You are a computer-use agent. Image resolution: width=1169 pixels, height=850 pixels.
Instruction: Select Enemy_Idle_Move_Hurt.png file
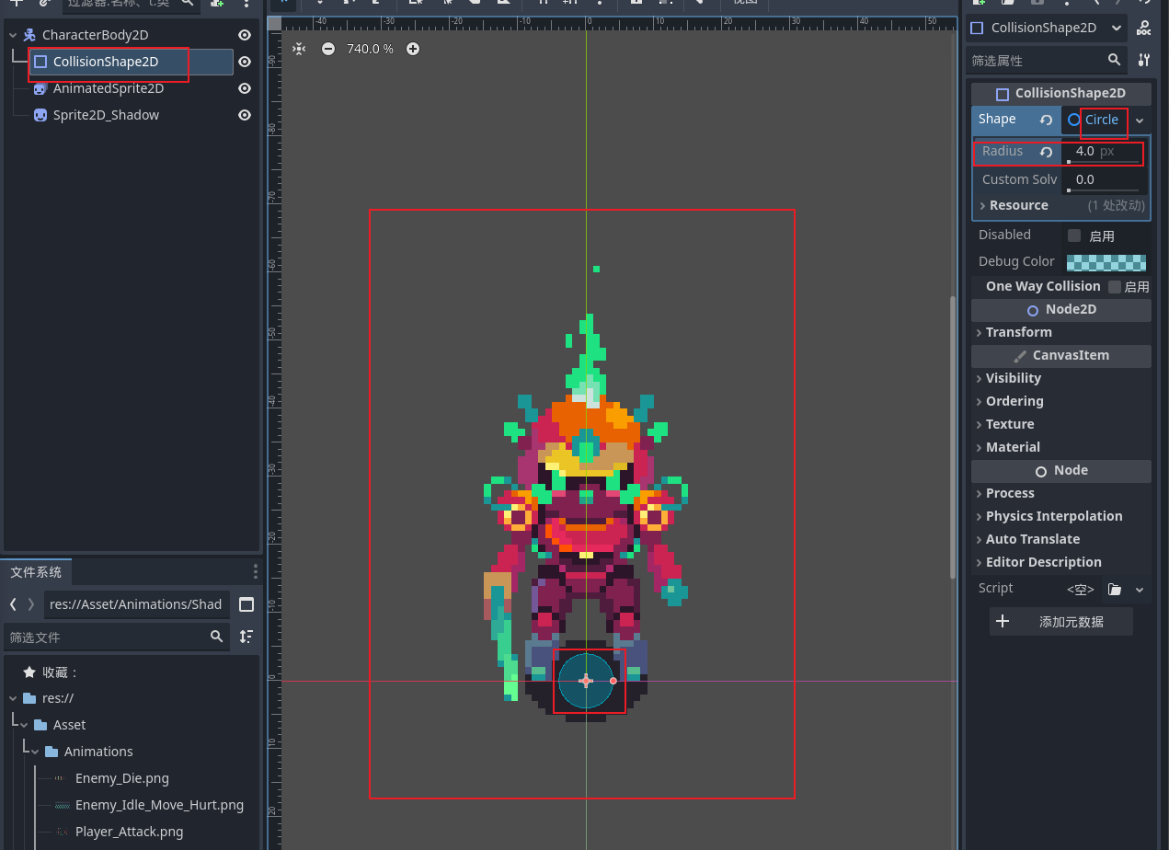tap(159, 805)
